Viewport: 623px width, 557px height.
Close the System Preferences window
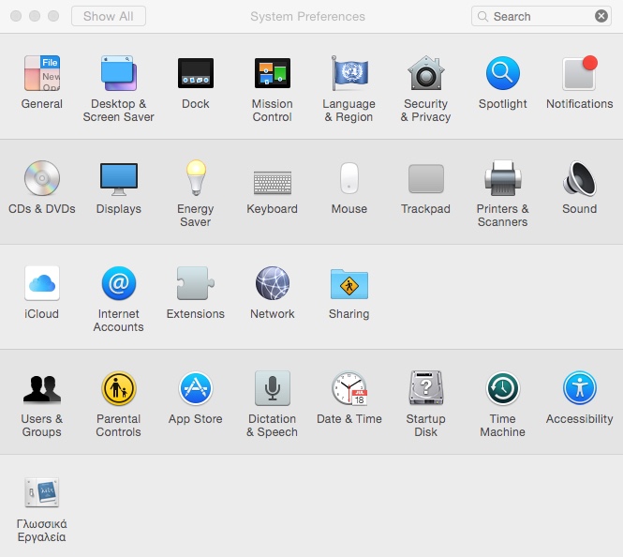point(16,16)
